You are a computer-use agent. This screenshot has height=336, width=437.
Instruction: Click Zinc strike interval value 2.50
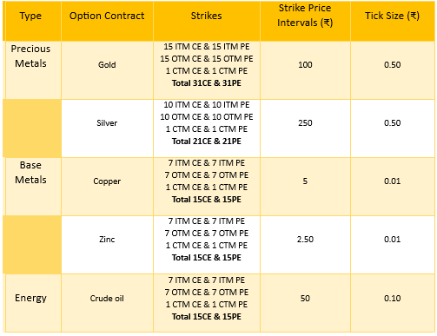[305, 240]
